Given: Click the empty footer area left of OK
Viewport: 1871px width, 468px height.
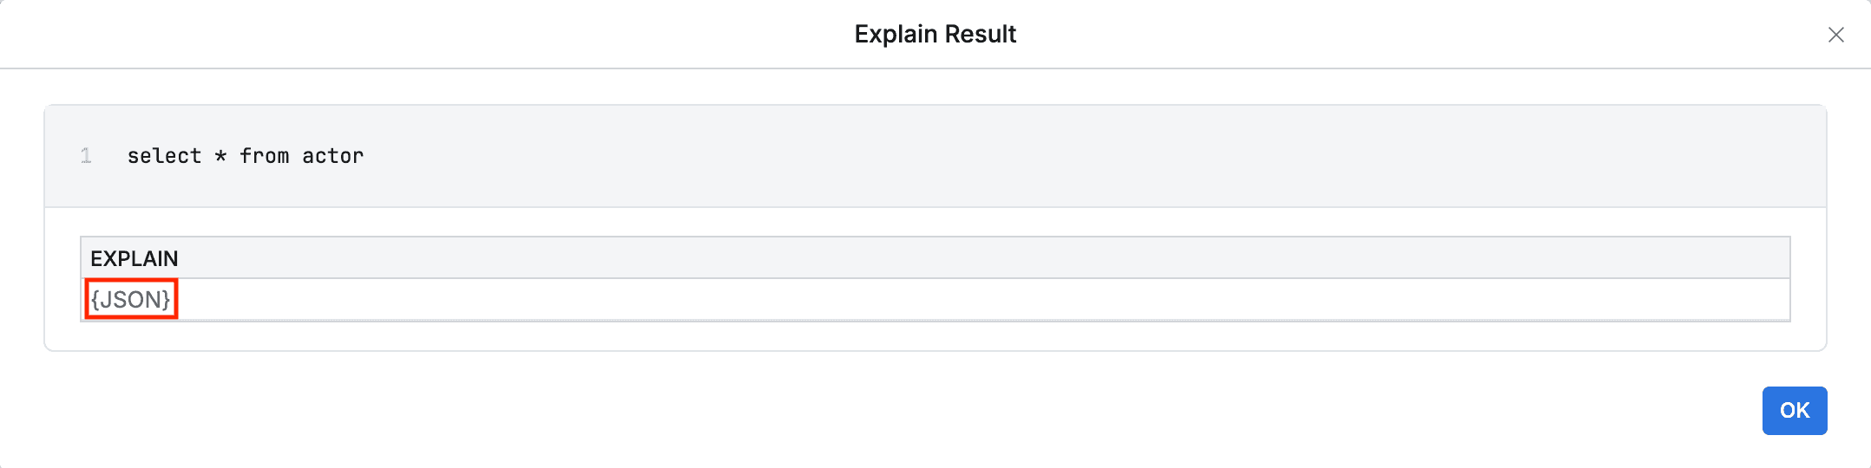Looking at the screenshot, I should [x=868, y=410].
